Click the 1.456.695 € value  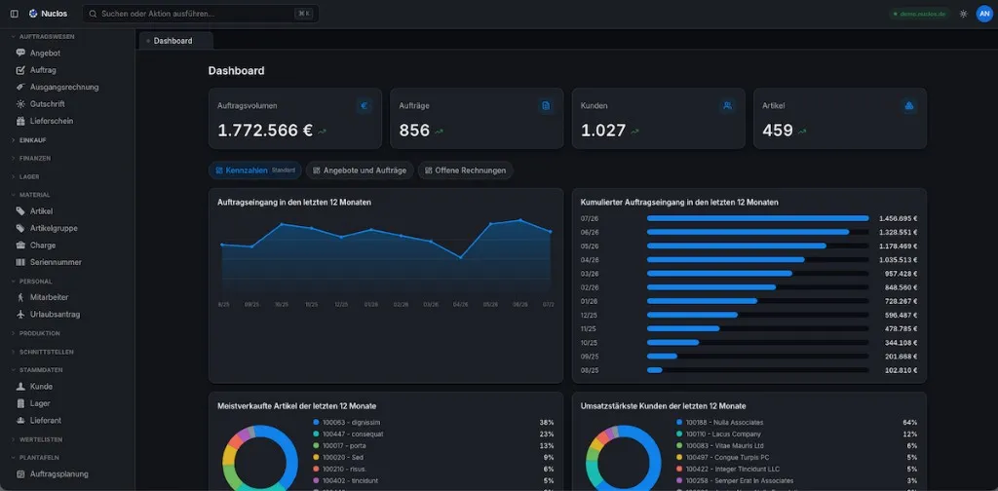[x=898, y=218]
